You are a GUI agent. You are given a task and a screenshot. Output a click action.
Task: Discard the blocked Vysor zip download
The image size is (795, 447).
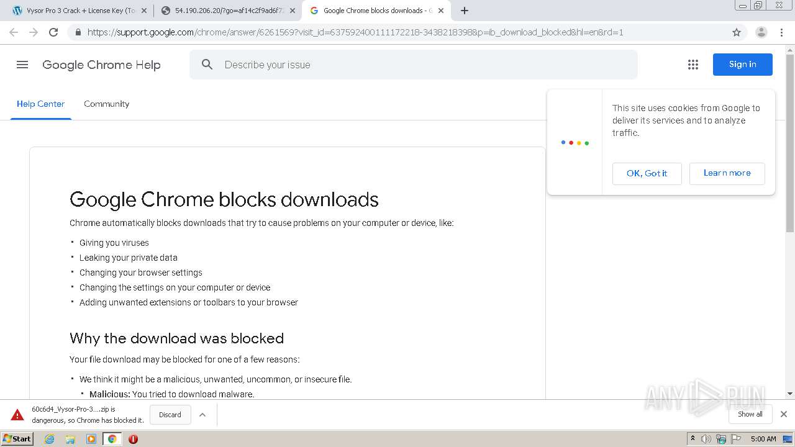tap(170, 415)
